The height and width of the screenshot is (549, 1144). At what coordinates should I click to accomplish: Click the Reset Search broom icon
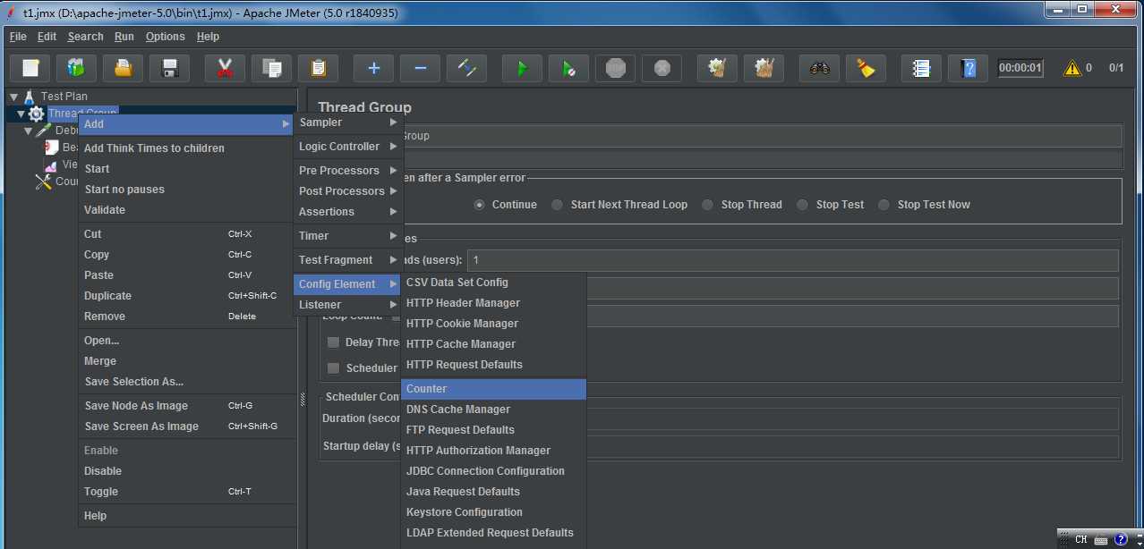pos(866,68)
